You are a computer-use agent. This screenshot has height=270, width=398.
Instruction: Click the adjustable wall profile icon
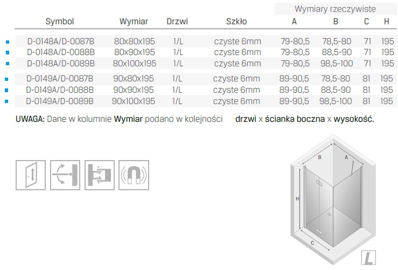99,174
